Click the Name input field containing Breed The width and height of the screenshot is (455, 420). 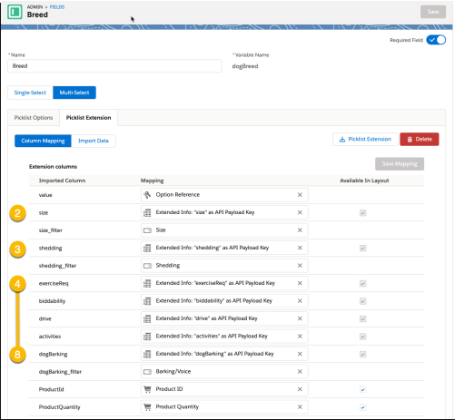[x=114, y=66]
